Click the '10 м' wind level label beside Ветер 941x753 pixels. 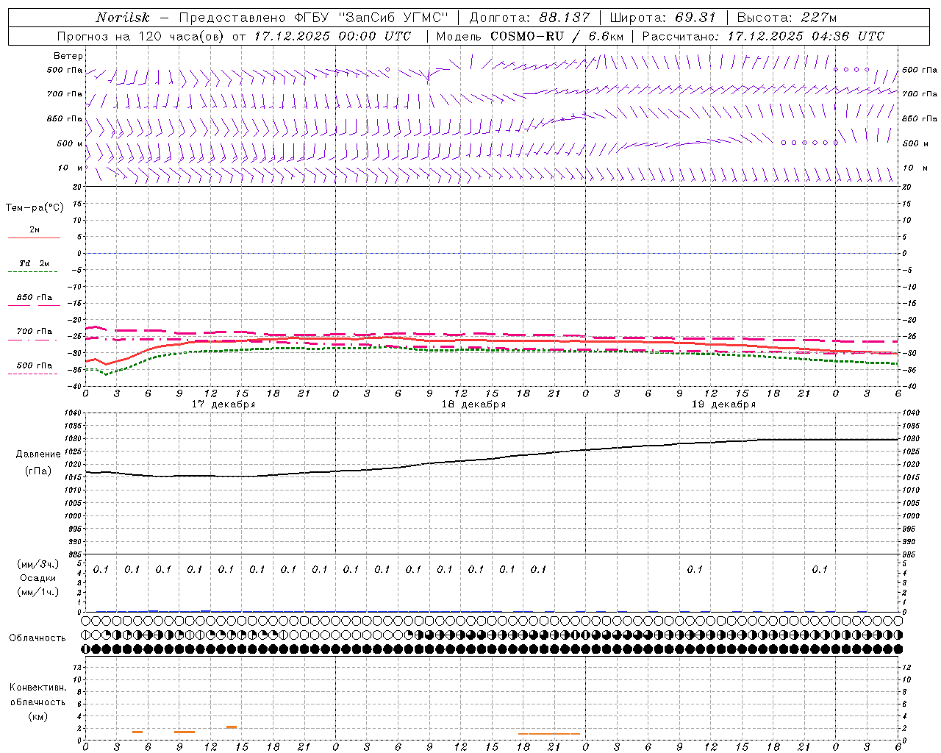(71, 168)
